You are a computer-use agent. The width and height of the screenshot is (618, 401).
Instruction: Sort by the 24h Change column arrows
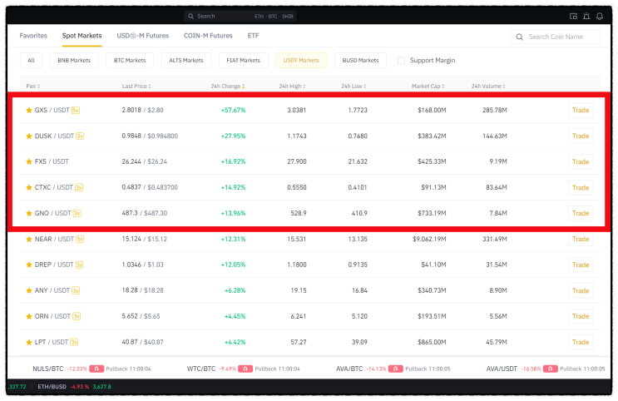pyautogui.click(x=243, y=87)
